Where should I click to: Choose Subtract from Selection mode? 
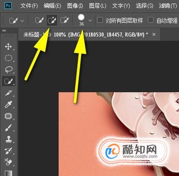pos(64,20)
